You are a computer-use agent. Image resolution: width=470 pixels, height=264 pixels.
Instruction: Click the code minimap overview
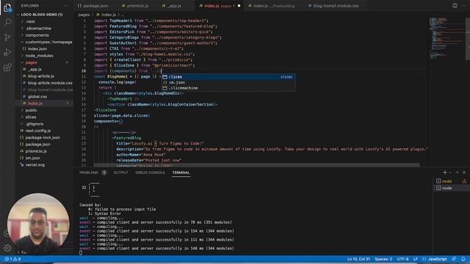pos(446,38)
